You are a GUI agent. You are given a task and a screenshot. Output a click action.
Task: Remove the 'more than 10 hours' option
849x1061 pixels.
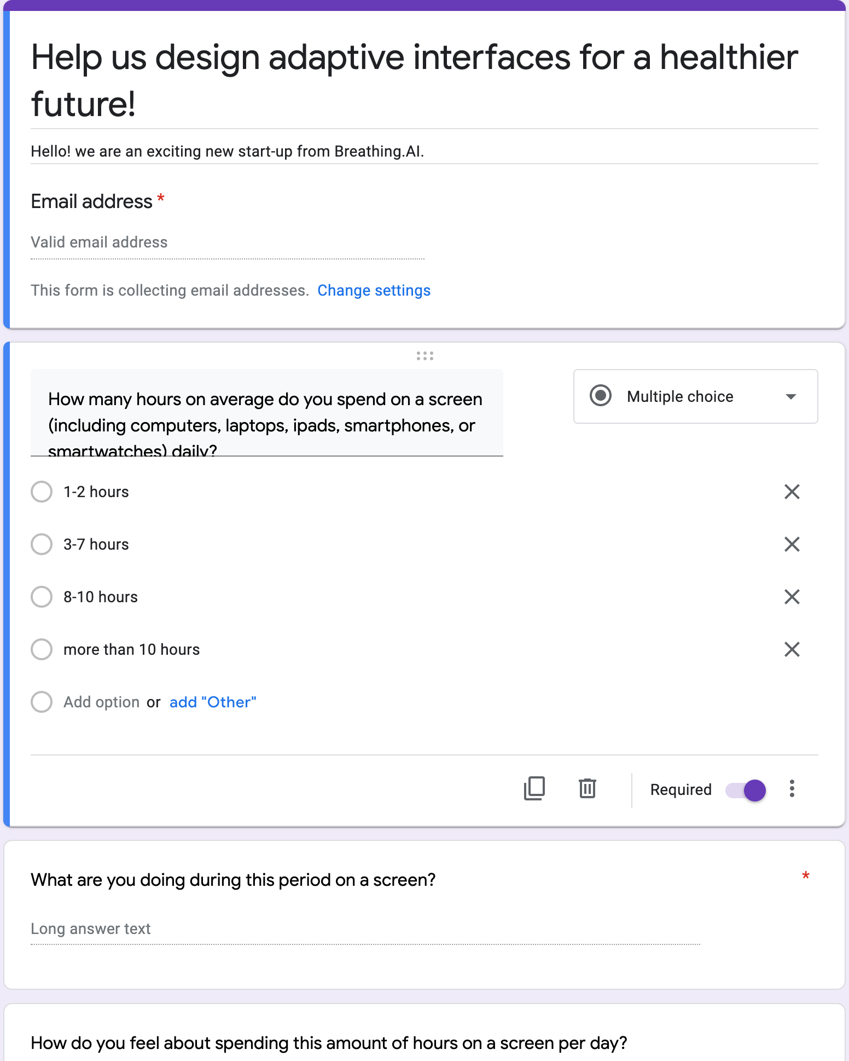[x=792, y=649]
